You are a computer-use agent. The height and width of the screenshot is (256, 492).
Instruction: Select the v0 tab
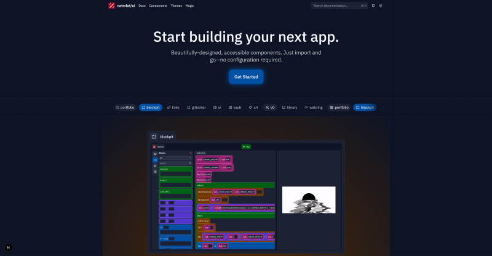[270, 107]
